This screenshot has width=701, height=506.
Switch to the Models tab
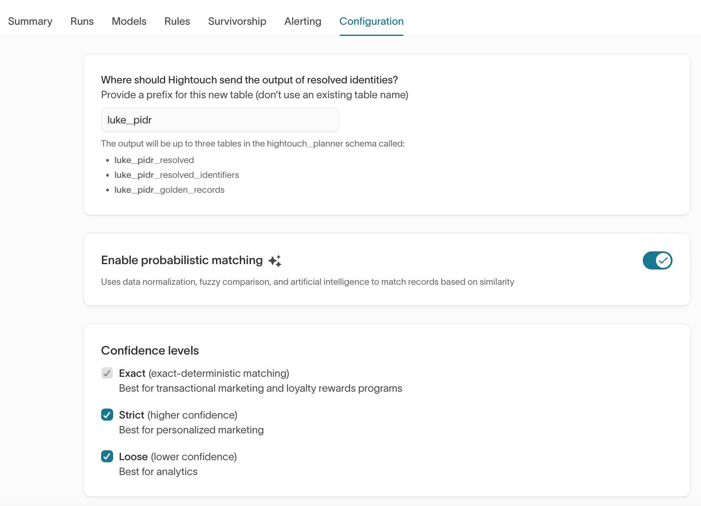129,21
